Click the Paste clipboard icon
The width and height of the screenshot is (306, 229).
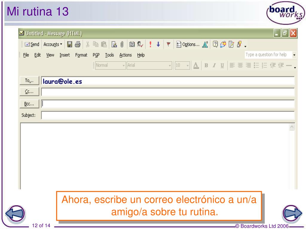tap(104, 44)
